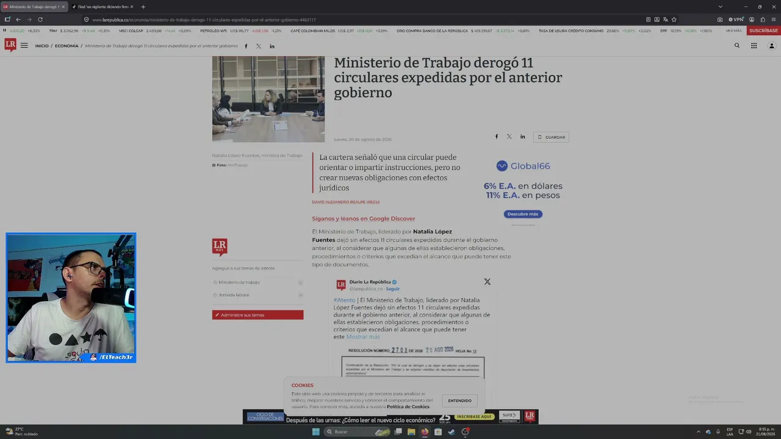Pause the market ticker

click(x=5, y=30)
